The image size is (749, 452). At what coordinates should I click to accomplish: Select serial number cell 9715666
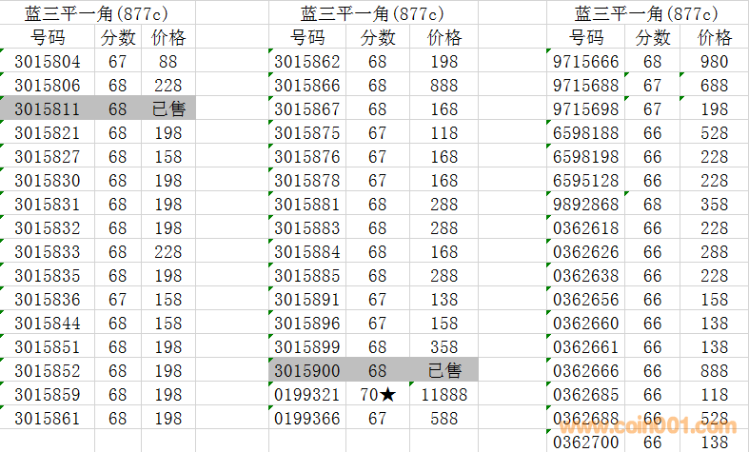[x=585, y=62]
